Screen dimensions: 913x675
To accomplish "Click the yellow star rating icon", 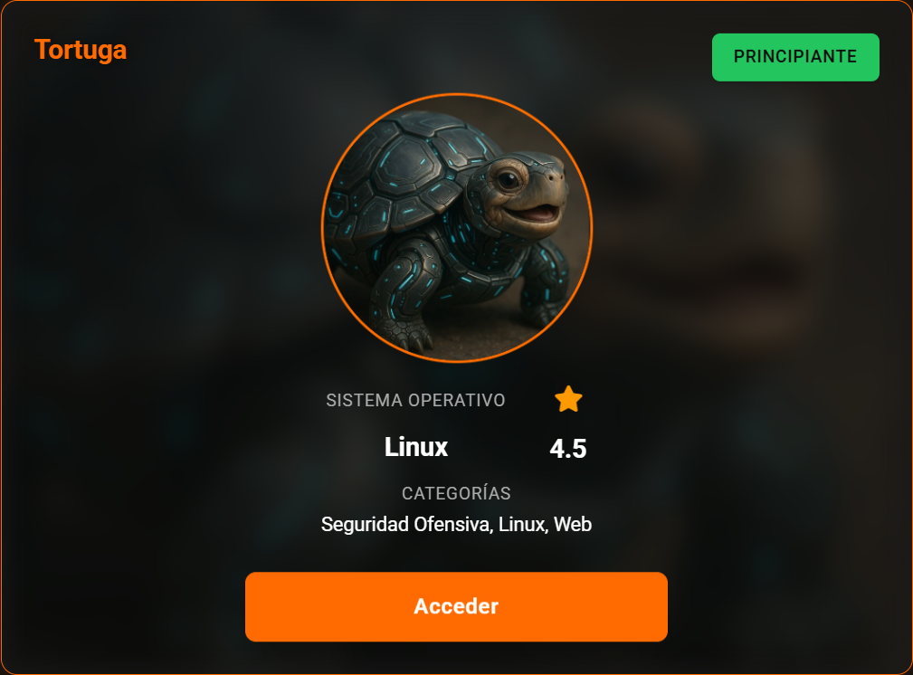I will pos(568,400).
